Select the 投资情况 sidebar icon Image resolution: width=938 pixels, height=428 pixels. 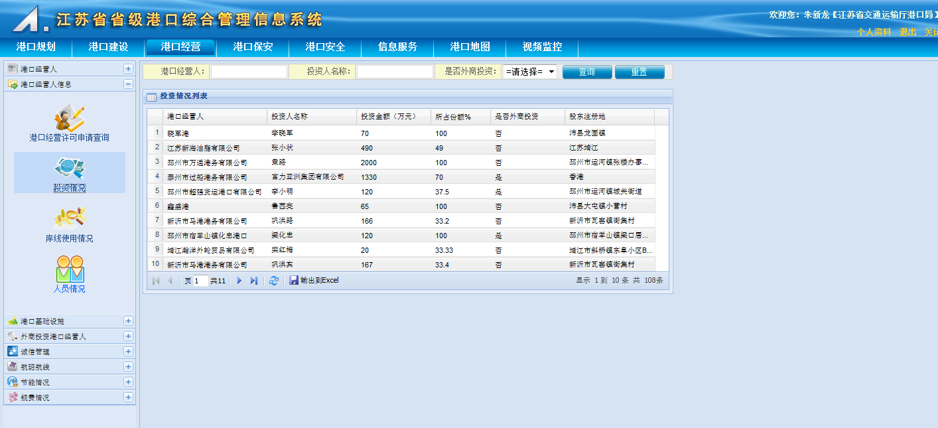pyautogui.click(x=69, y=170)
